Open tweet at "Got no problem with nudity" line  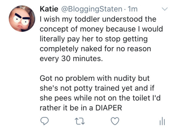pyautogui.click(x=95, y=78)
